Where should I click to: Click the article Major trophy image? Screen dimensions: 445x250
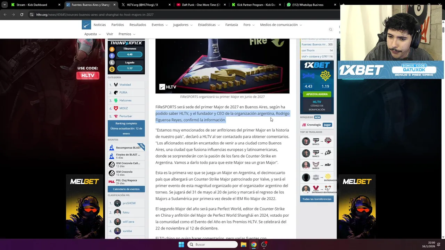[x=222, y=66]
